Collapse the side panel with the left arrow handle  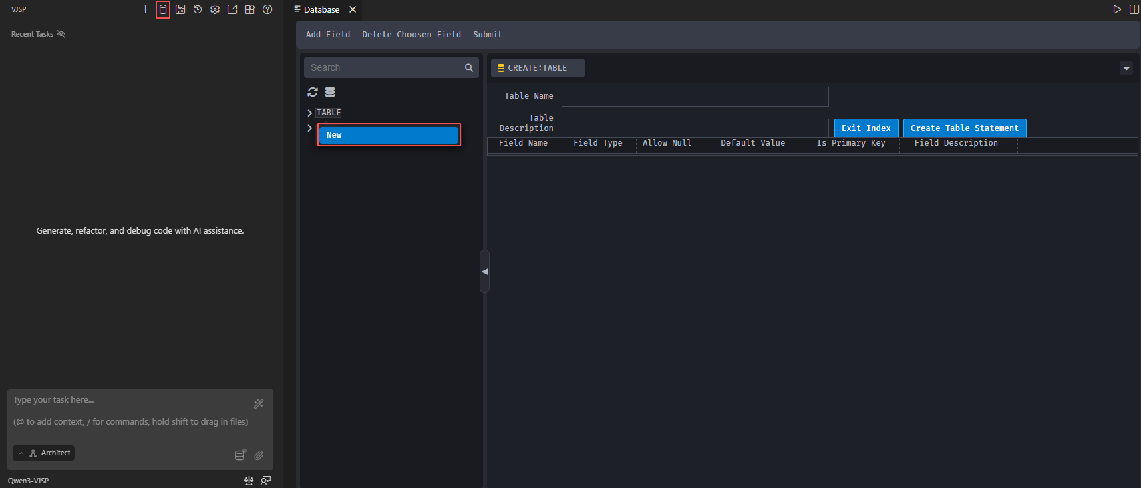484,271
